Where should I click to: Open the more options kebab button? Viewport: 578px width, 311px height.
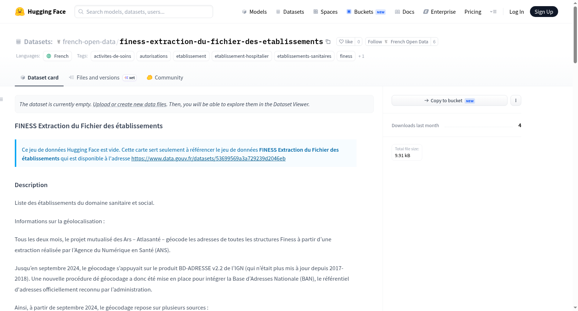click(x=516, y=100)
